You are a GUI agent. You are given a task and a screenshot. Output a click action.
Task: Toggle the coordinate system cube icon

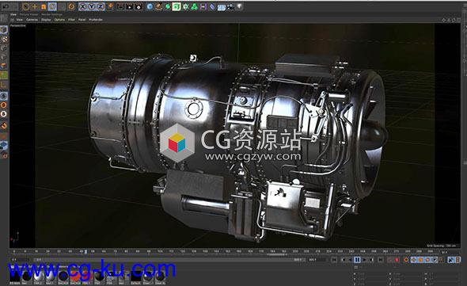(110, 6)
